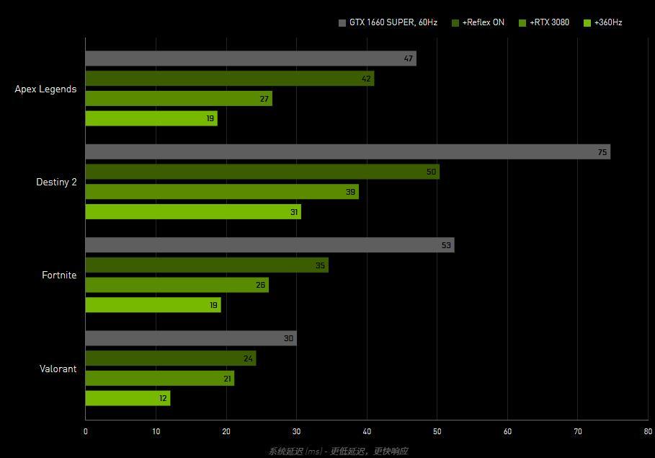Click the x-axis tick label 60
The image size is (655, 458).
click(507, 431)
